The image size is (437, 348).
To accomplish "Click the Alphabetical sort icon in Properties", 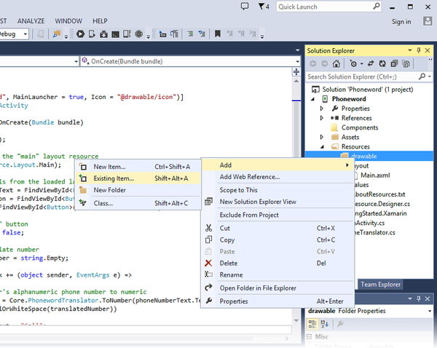I will (325, 325).
